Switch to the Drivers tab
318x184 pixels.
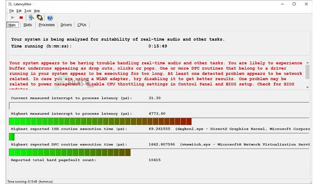(x=66, y=25)
